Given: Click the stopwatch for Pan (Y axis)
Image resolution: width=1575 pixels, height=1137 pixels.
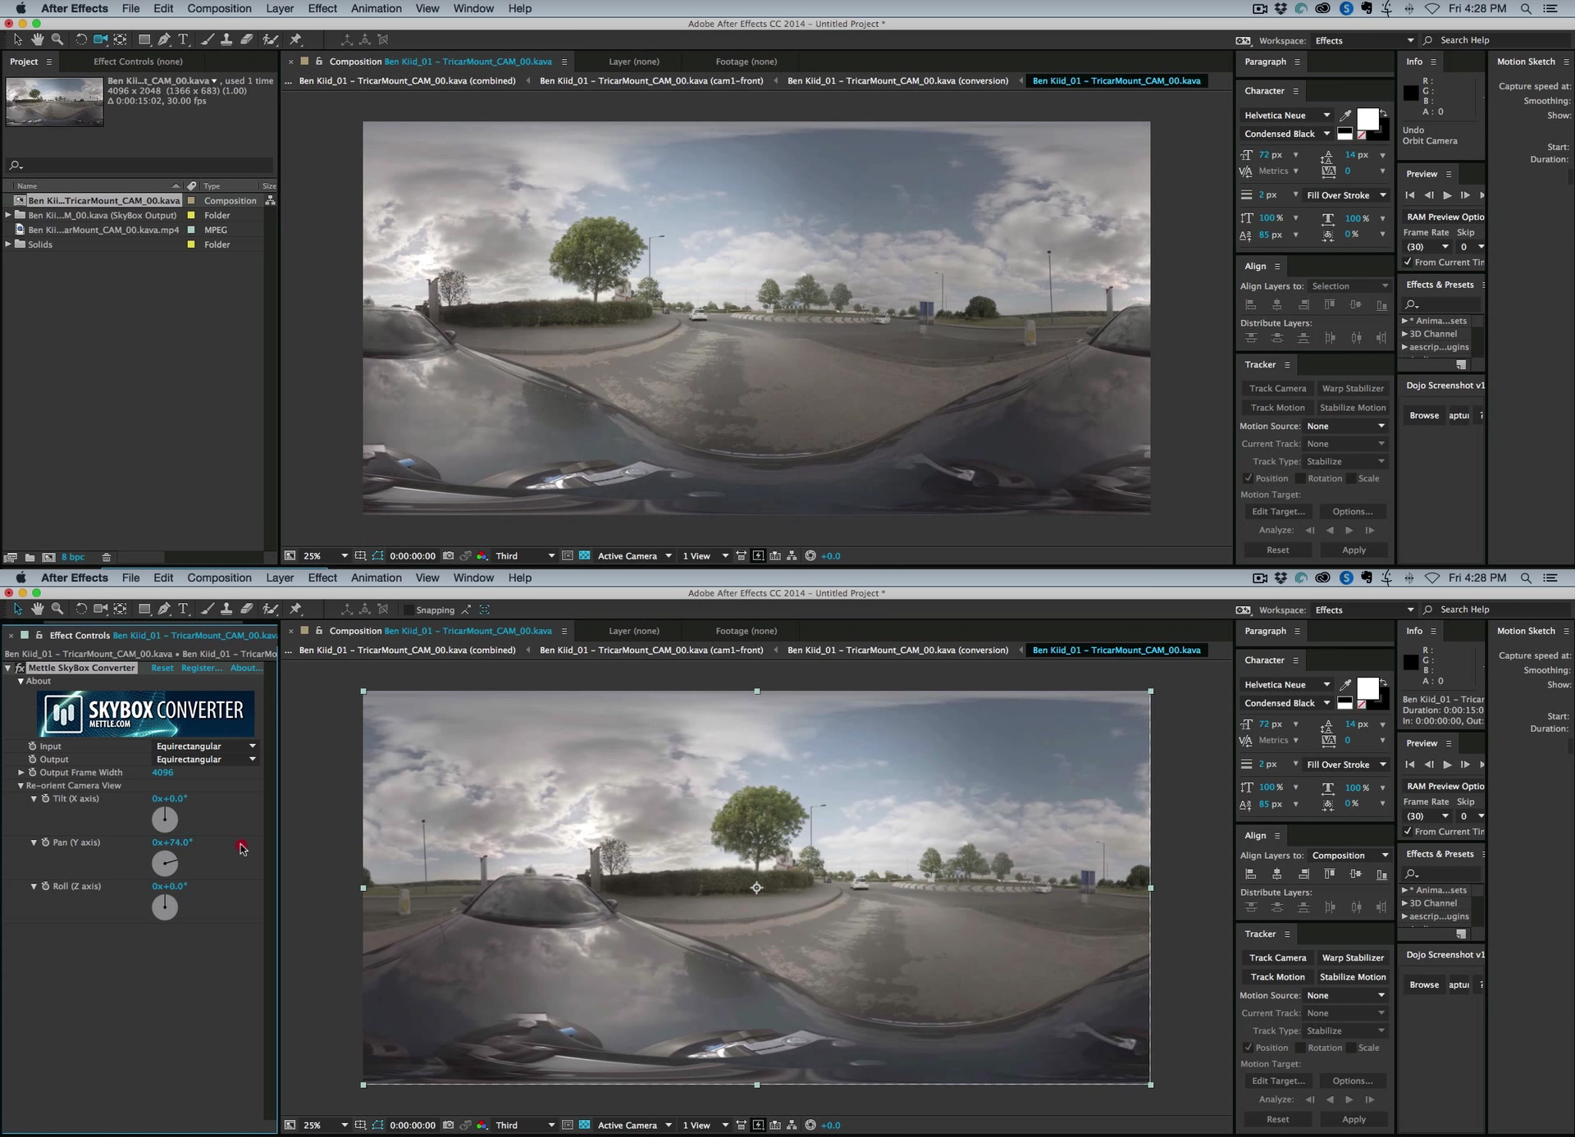Looking at the screenshot, I should [45, 842].
